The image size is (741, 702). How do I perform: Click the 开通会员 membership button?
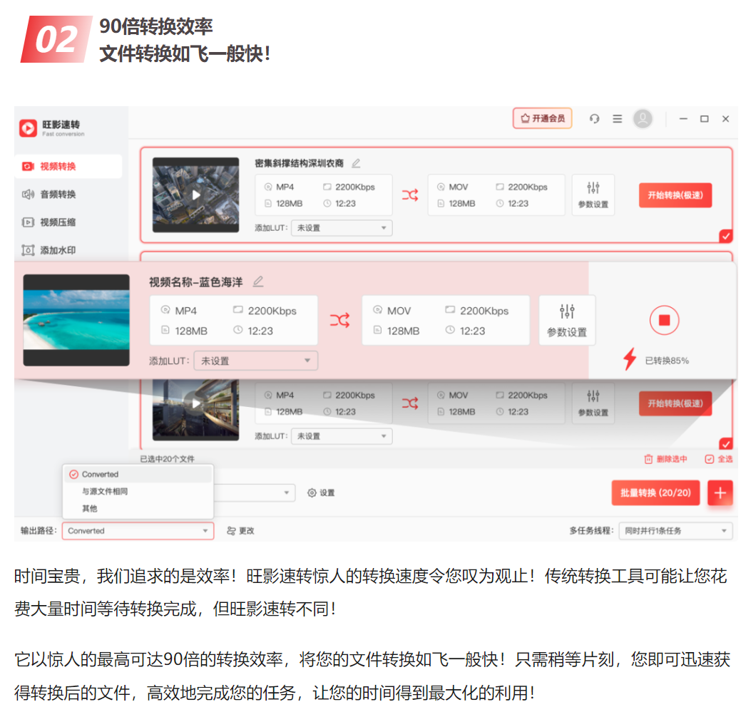(x=542, y=118)
